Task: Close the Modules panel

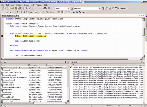Action: 68,62
